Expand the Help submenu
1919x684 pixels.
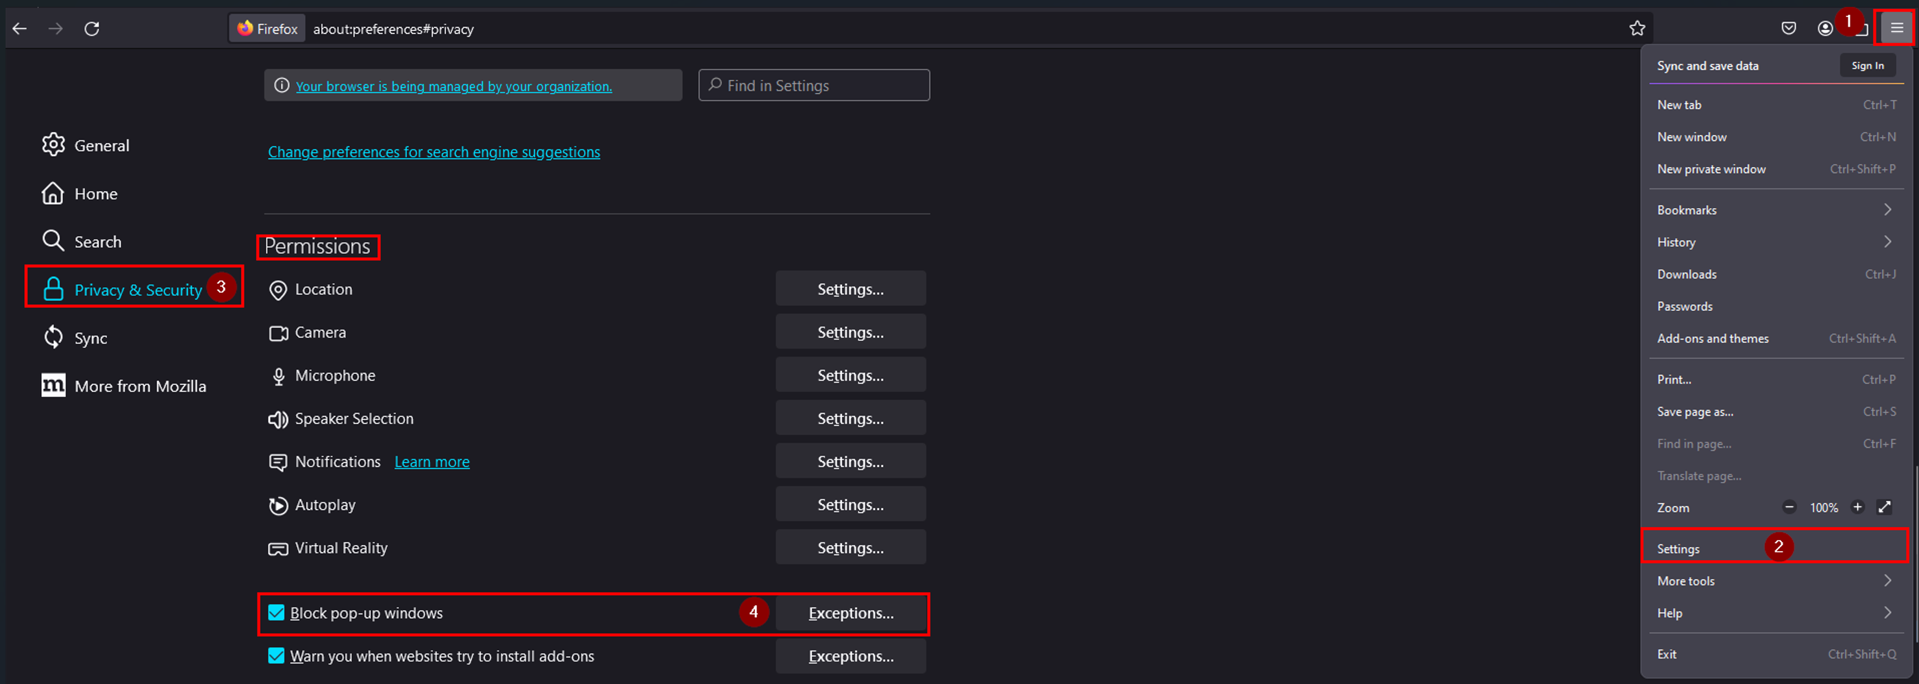(1775, 613)
